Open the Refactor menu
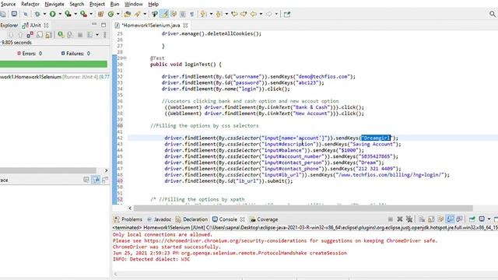 pyautogui.click(x=30, y=4)
